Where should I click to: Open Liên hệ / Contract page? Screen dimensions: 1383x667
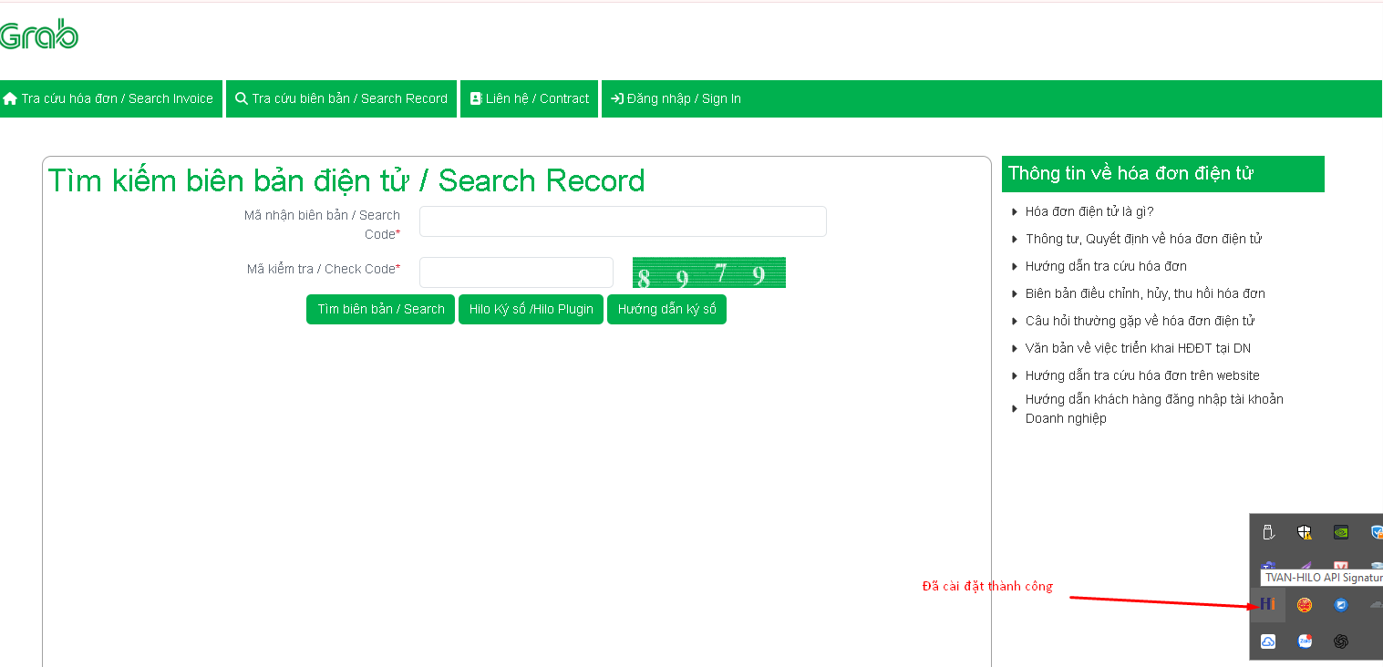(x=530, y=98)
